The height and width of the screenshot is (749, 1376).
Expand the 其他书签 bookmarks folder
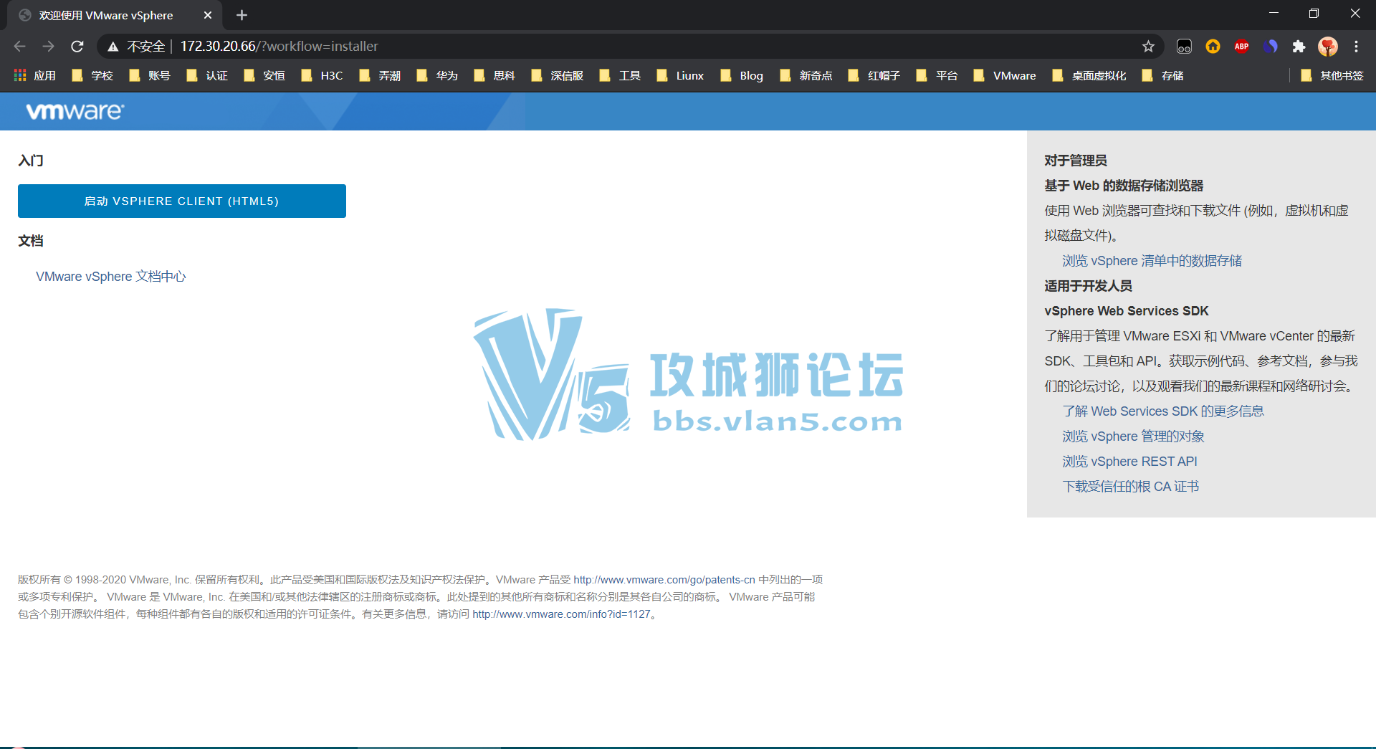click(1332, 75)
